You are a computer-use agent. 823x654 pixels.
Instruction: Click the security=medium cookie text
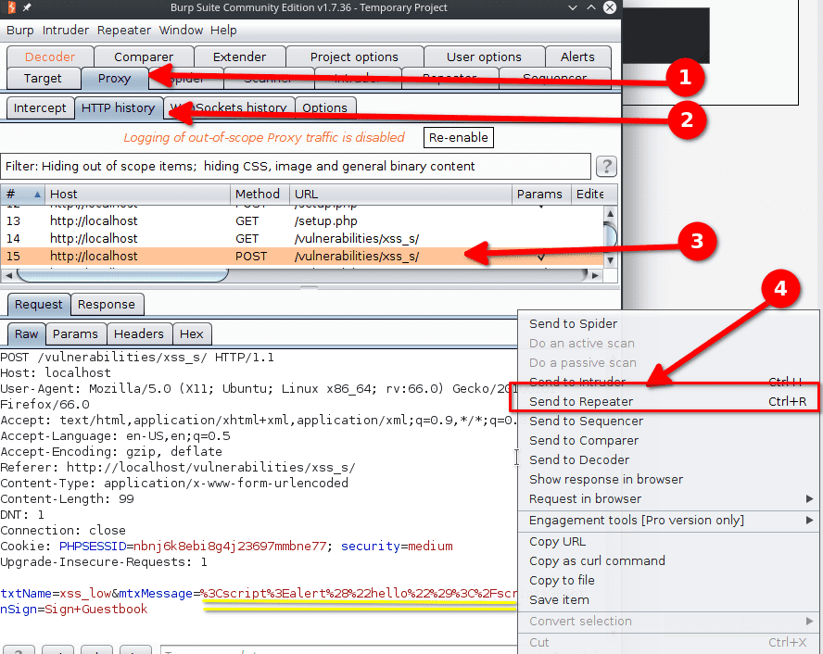coord(397,547)
